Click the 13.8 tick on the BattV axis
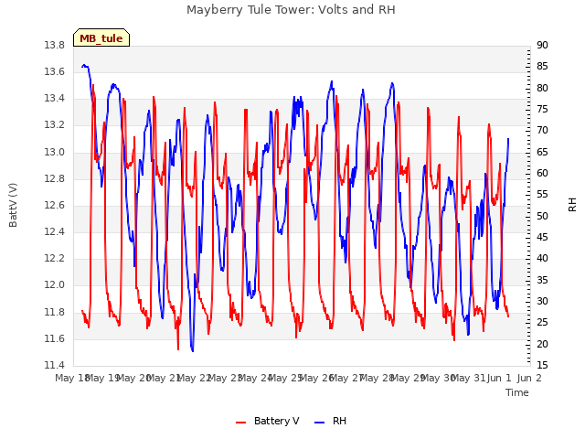 pyautogui.click(x=55, y=46)
